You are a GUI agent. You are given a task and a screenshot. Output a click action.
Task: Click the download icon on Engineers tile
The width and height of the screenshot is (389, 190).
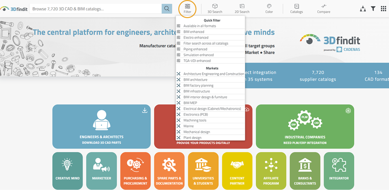[145, 111]
